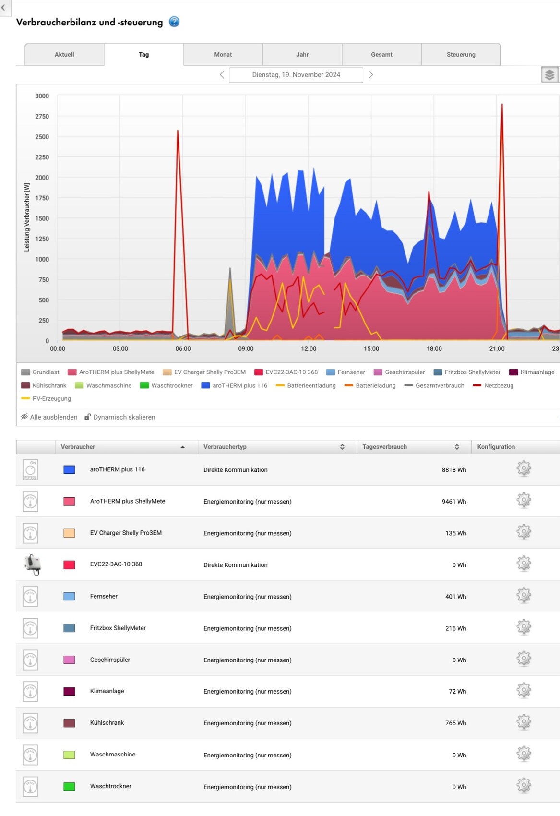
Task: Open gear settings for aroTHERM plus 116
Action: (x=524, y=469)
